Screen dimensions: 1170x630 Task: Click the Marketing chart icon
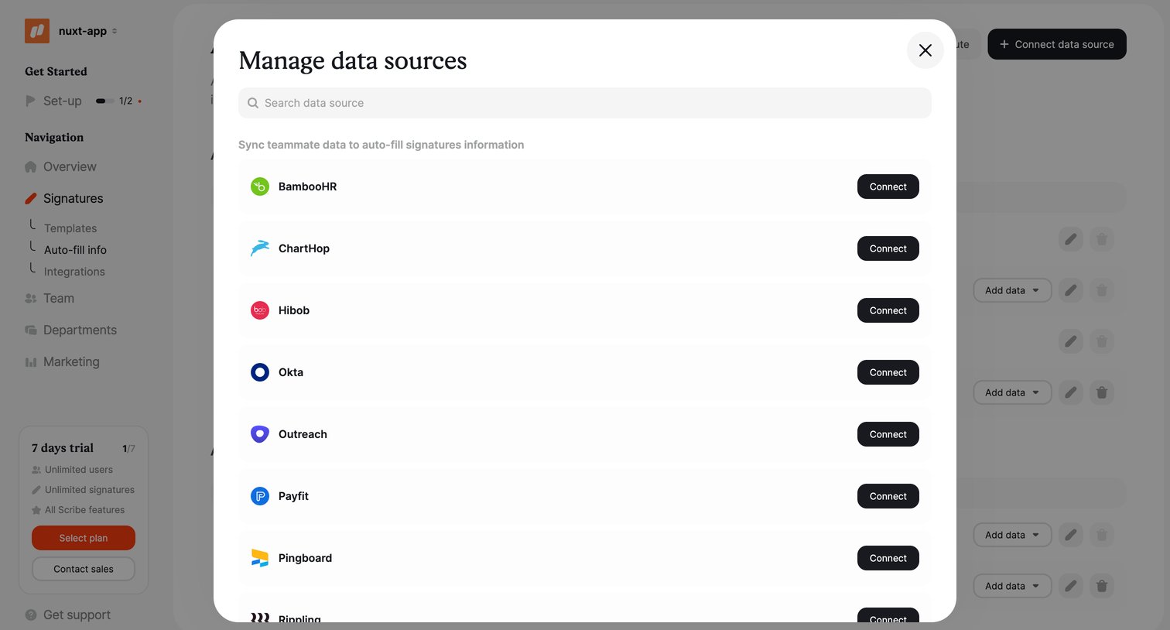(31, 361)
